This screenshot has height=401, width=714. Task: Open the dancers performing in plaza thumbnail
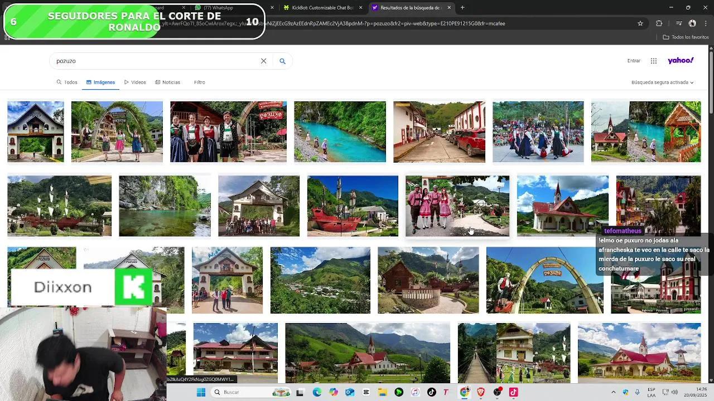click(538, 132)
